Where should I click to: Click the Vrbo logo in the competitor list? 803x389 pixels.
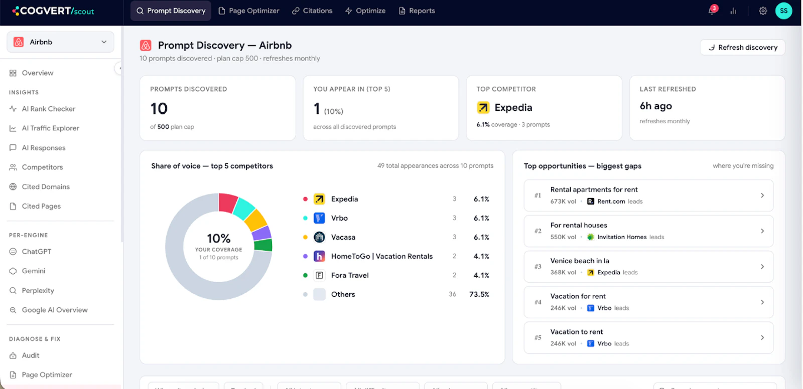(319, 218)
